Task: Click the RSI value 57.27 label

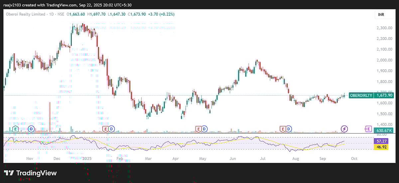Action: tap(381, 141)
